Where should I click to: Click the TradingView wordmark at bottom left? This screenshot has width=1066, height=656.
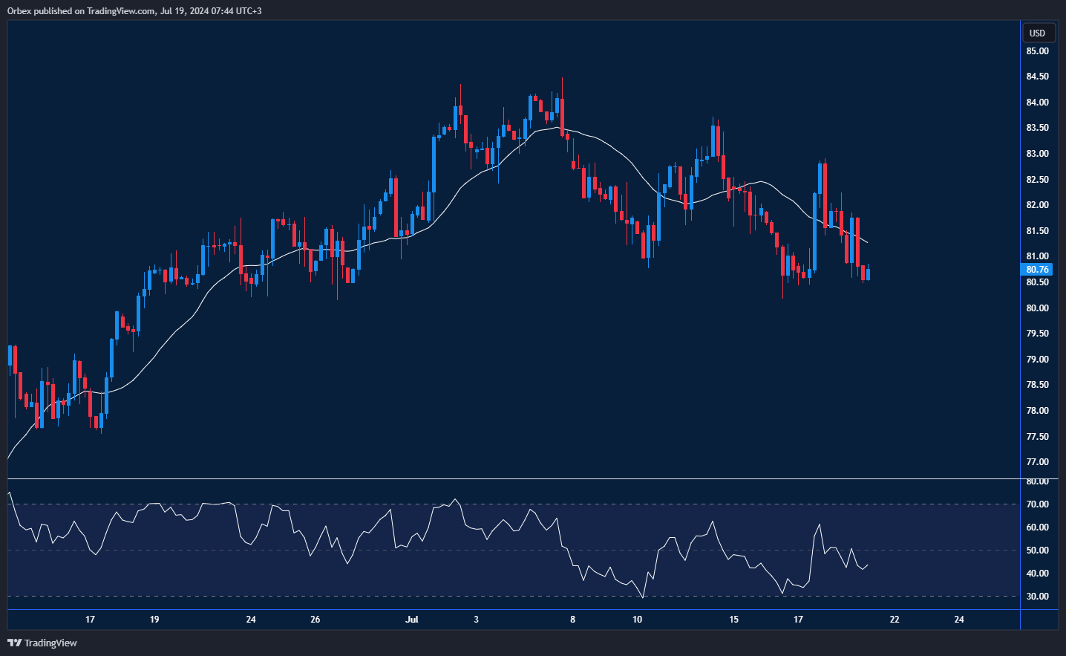click(x=50, y=643)
